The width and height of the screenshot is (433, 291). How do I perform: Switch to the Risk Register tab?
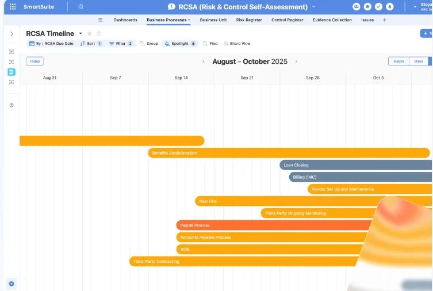tap(249, 20)
